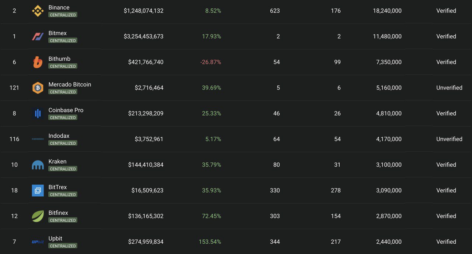Select Upbit volume $274,959,834
This screenshot has width=472, height=254.
[x=146, y=242]
